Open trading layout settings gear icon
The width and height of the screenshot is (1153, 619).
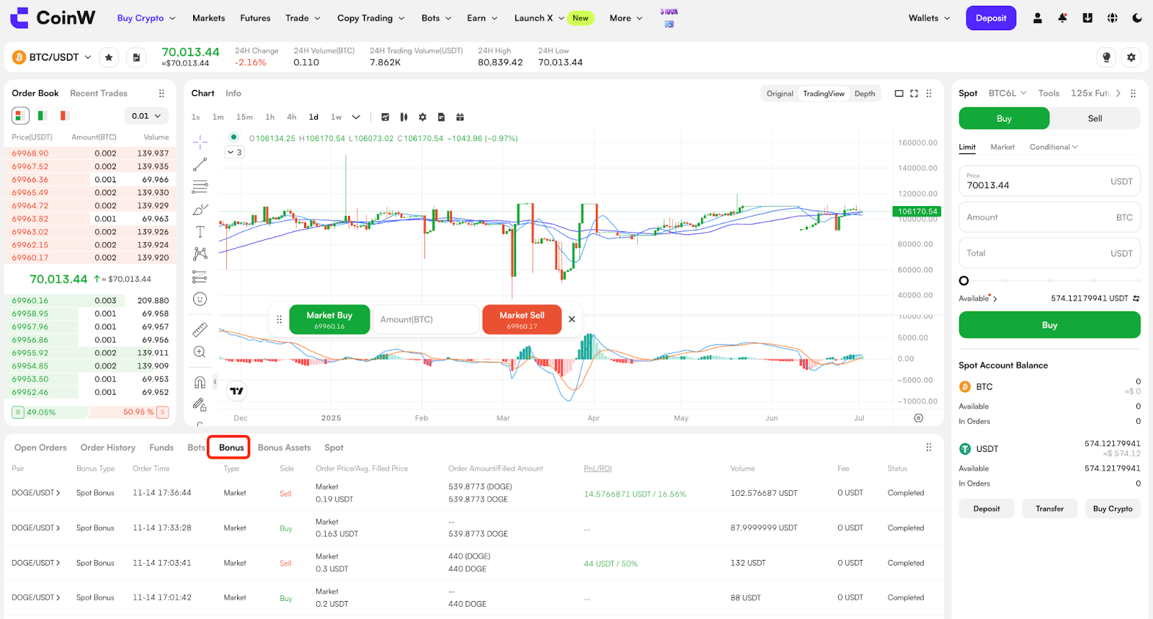point(1131,57)
